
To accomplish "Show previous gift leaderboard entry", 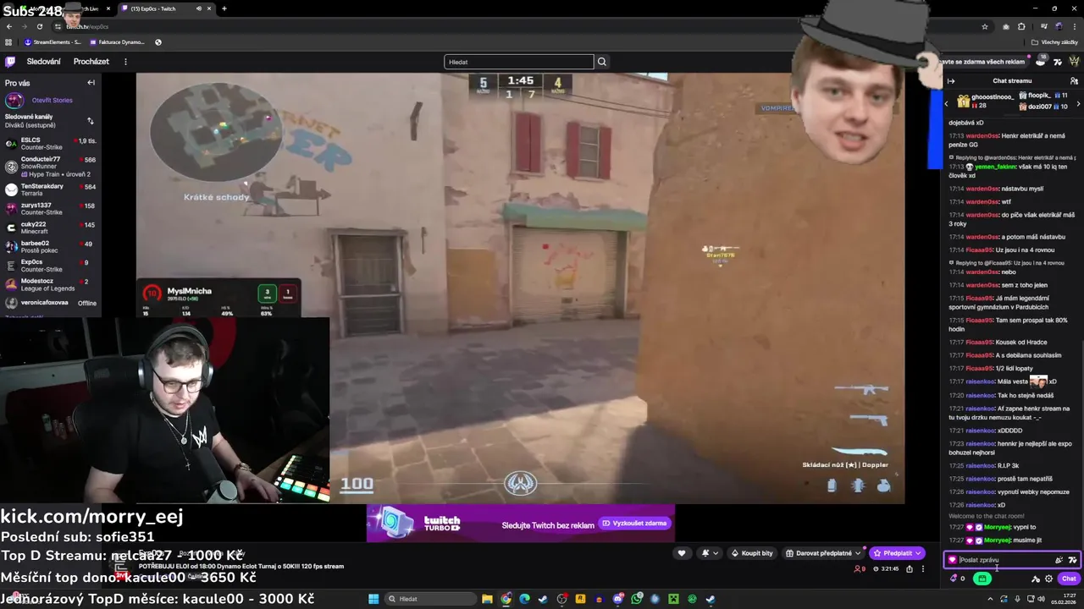I will click(947, 103).
